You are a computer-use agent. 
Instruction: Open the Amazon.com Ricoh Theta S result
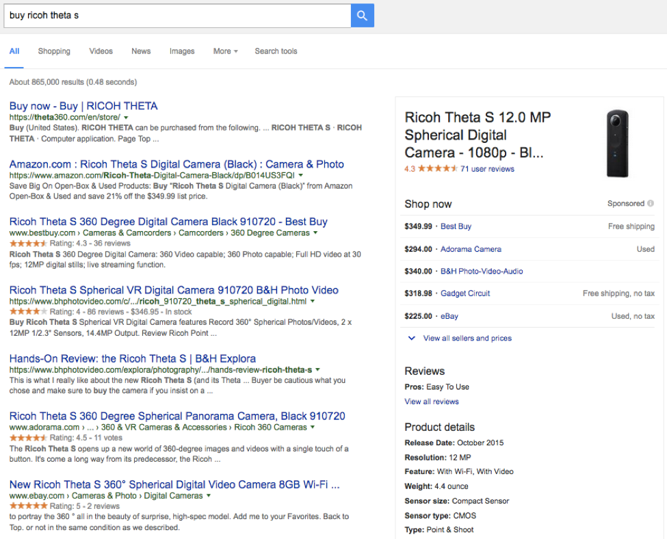click(176, 164)
